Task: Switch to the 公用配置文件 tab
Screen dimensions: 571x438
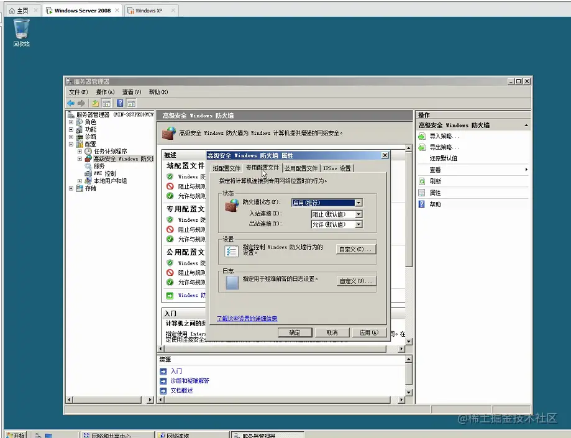Action: (301, 168)
